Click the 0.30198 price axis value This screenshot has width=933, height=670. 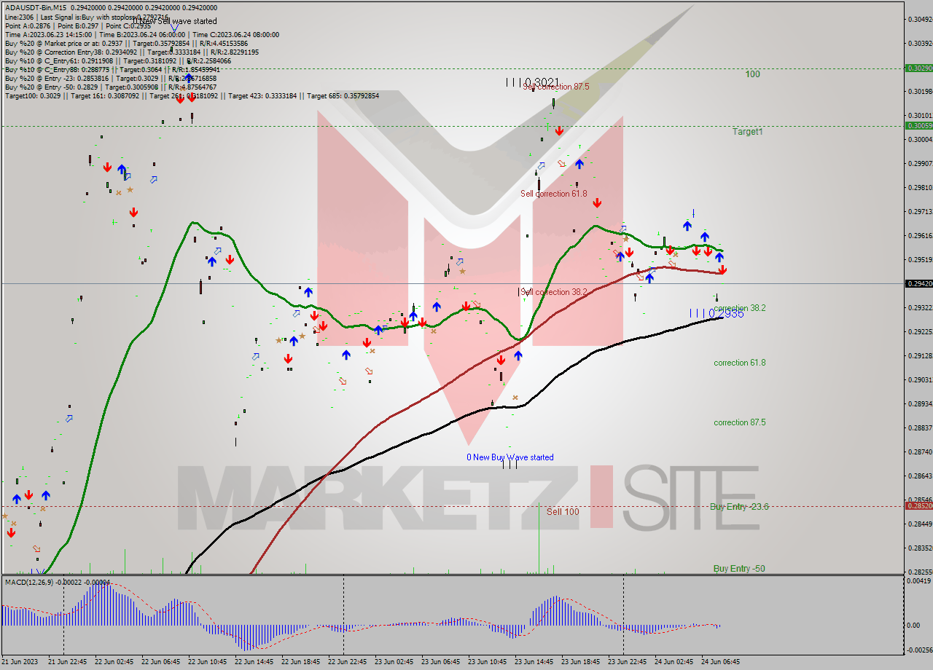click(920, 91)
